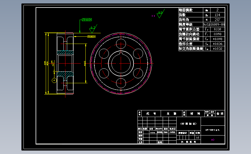Click the 设计 row label in title block
This screenshot has height=154, width=251.
[x=140, y=132]
